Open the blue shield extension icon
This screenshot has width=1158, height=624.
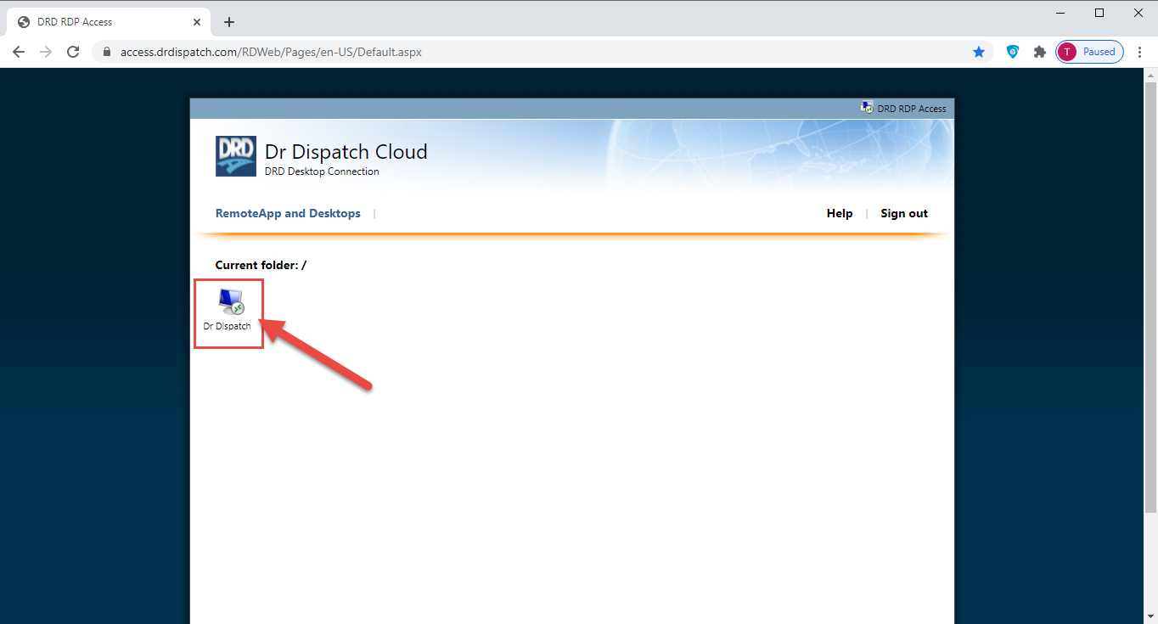[x=1013, y=52]
